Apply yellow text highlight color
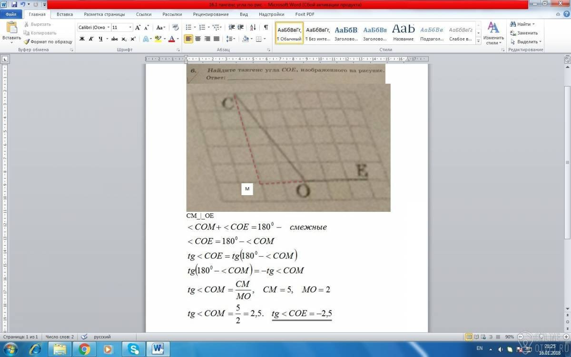The width and height of the screenshot is (571, 357). tap(158, 39)
